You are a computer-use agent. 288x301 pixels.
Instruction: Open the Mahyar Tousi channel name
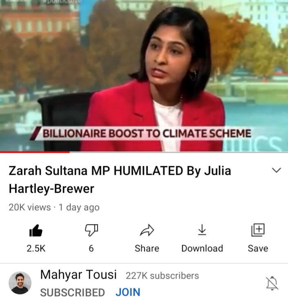tap(78, 275)
